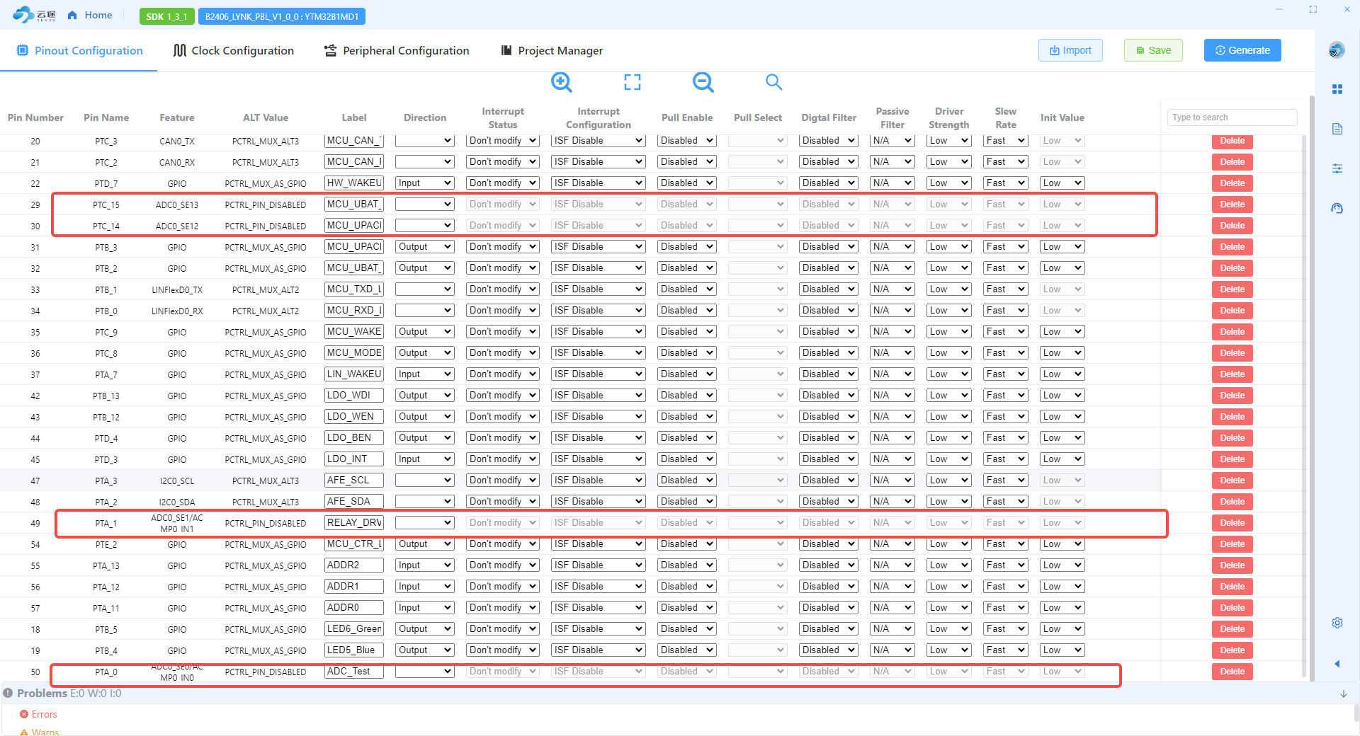Click the ADC0_SE12 feature cell
Screen dimensions: 1360x736
pos(177,226)
